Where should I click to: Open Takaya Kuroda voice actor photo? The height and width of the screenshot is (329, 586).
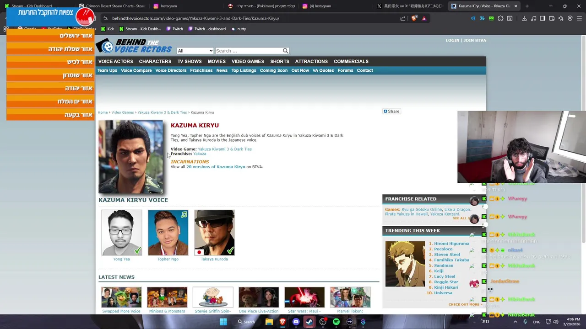(214, 233)
